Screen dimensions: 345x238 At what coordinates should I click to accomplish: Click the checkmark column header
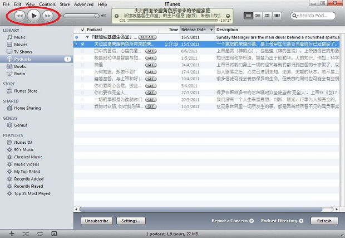[82, 30]
